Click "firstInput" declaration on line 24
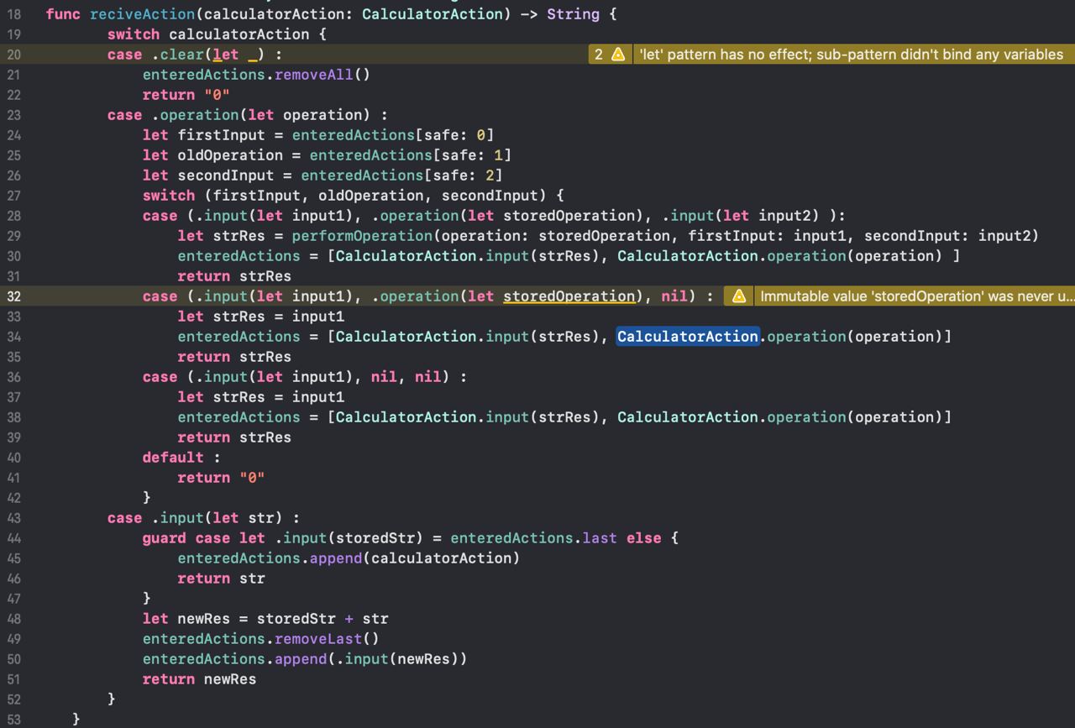Viewport: 1075px width, 728px height. (x=222, y=135)
